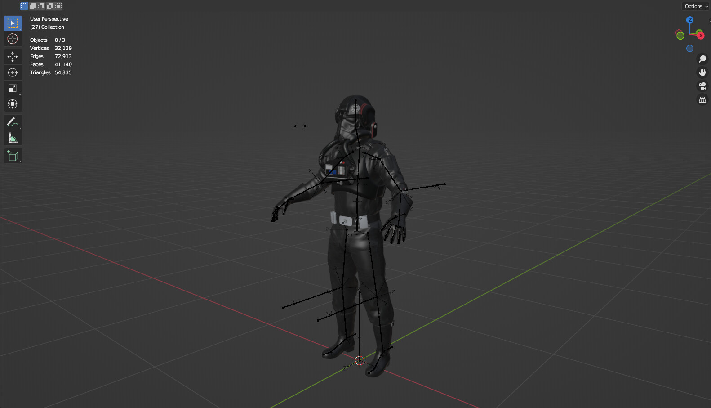
Task: Click the 3D cursor at the model's feet
Action: point(360,360)
